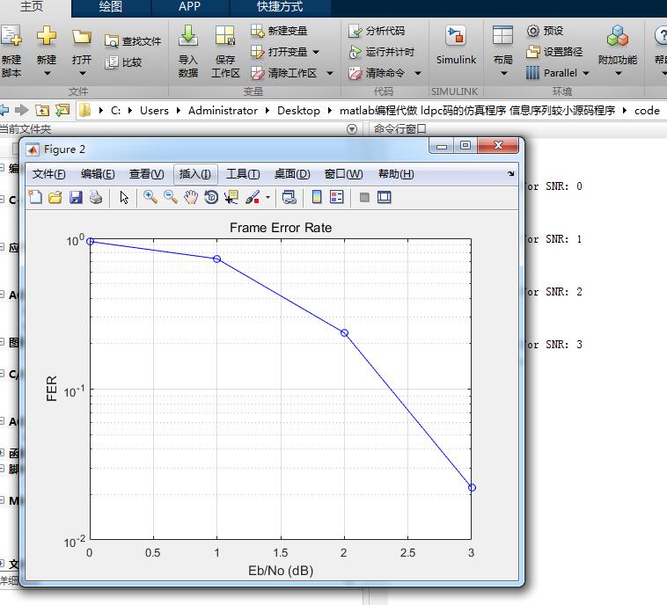Toggle Zoom In tool in Figure 2

click(150, 197)
